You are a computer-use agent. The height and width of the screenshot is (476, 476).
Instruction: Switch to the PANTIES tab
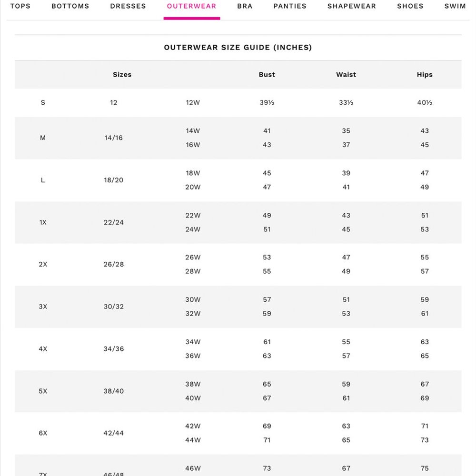(x=290, y=6)
